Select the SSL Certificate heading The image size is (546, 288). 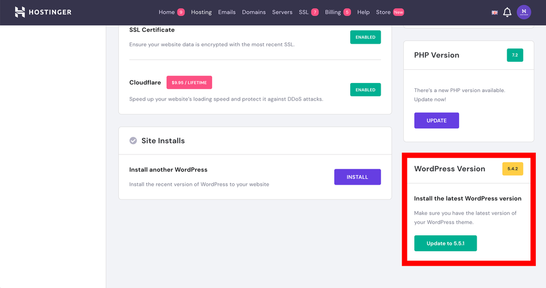(152, 30)
